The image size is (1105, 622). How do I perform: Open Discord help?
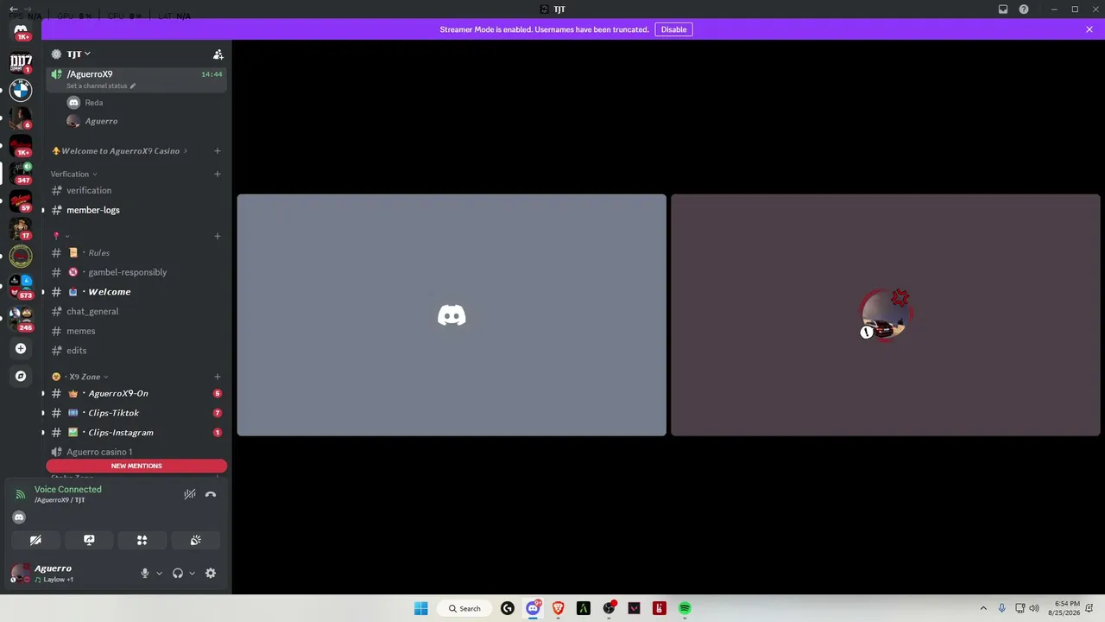click(x=1024, y=10)
